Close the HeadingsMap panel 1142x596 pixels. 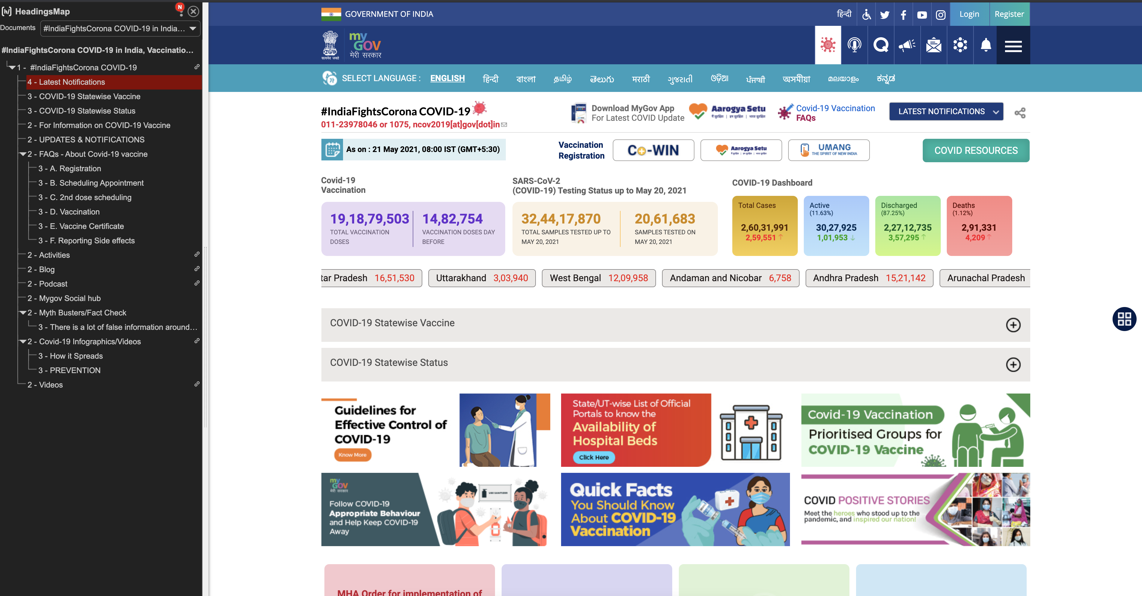pyautogui.click(x=193, y=11)
